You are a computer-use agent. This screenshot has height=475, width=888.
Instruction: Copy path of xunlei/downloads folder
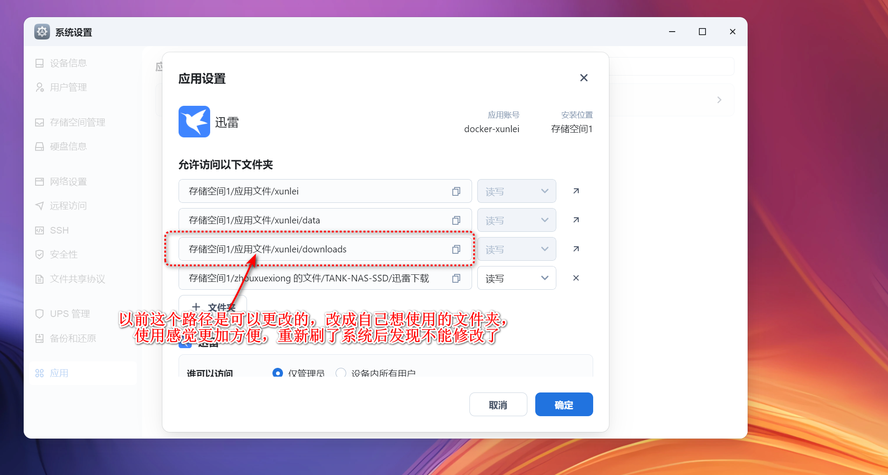[456, 249]
